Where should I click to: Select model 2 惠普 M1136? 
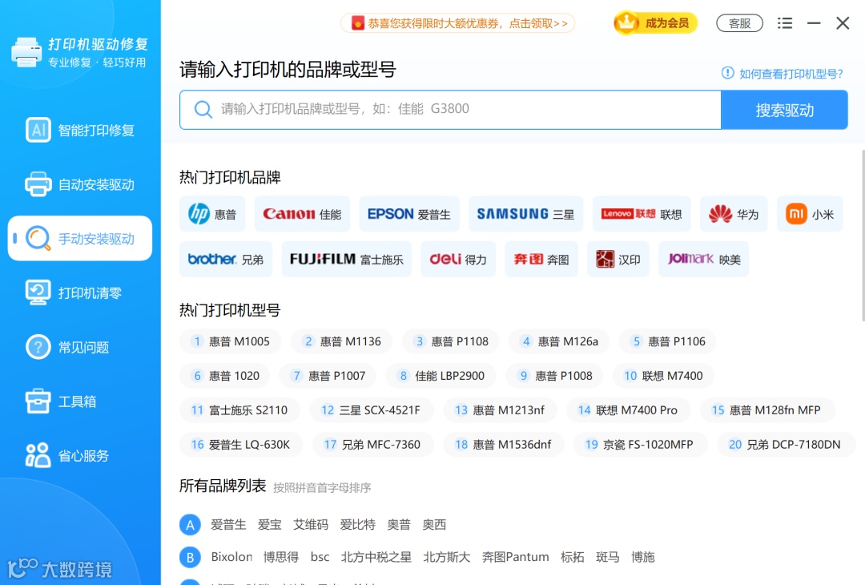342,341
